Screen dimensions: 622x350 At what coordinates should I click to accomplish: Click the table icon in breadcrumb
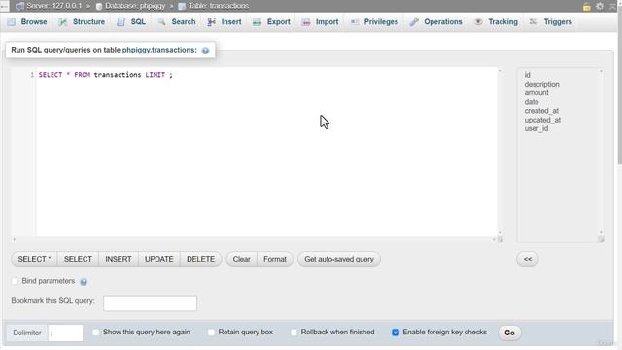coord(182,7)
